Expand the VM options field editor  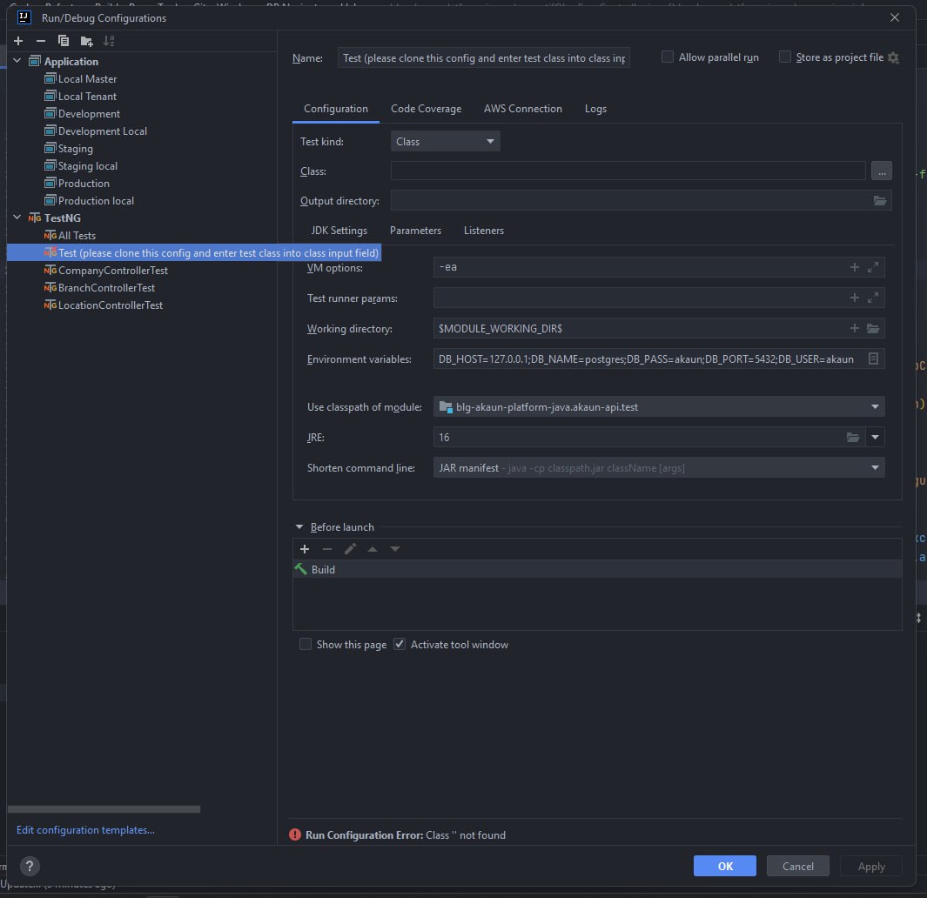[x=873, y=268]
